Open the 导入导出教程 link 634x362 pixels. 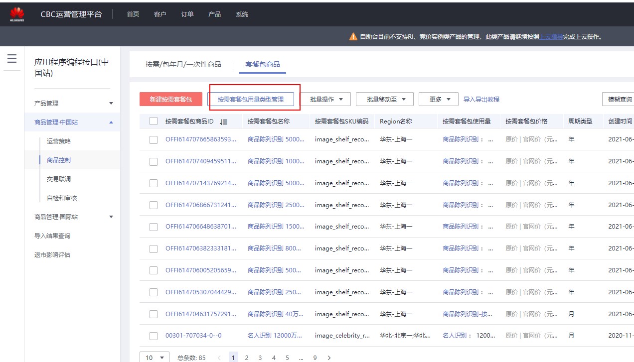pos(481,99)
